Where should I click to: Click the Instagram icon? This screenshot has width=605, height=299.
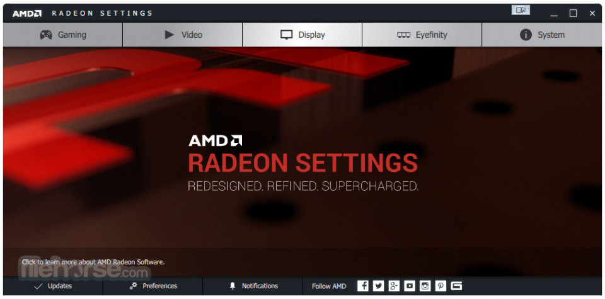[425, 286]
